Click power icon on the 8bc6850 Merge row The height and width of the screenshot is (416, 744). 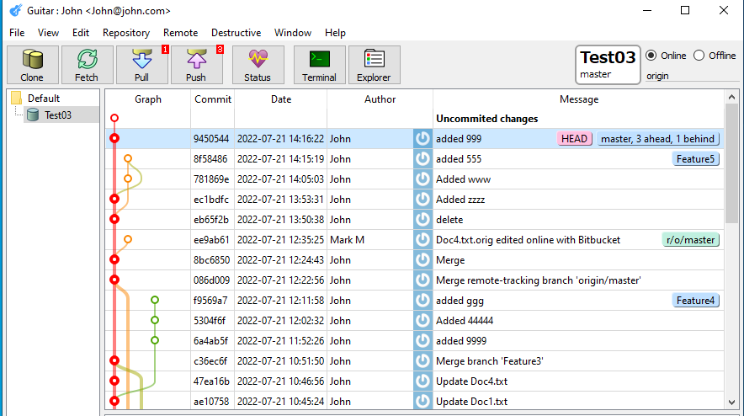click(x=422, y=259)
